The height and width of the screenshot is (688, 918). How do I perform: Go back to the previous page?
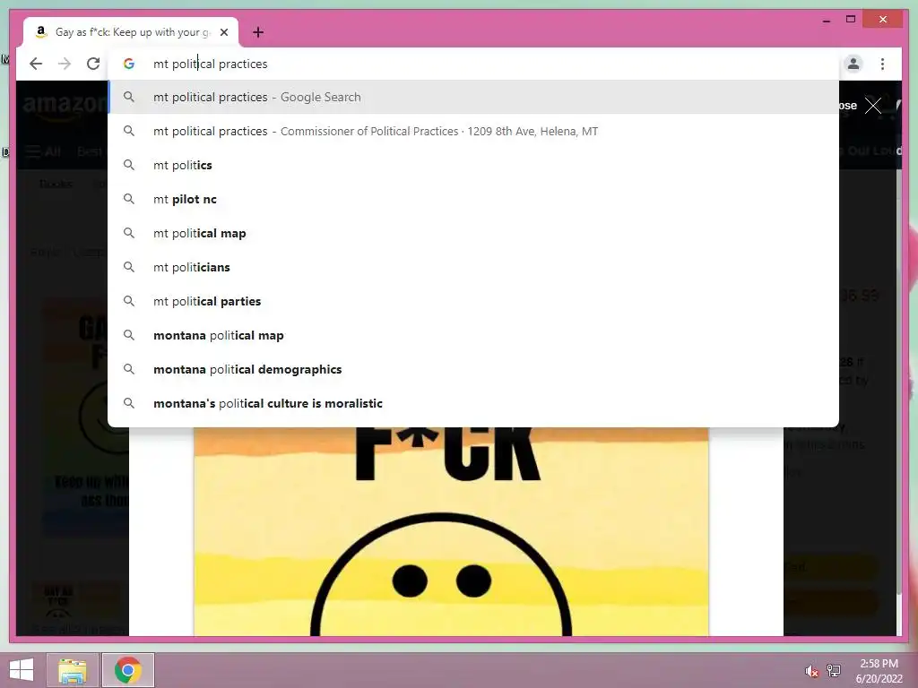36,64
